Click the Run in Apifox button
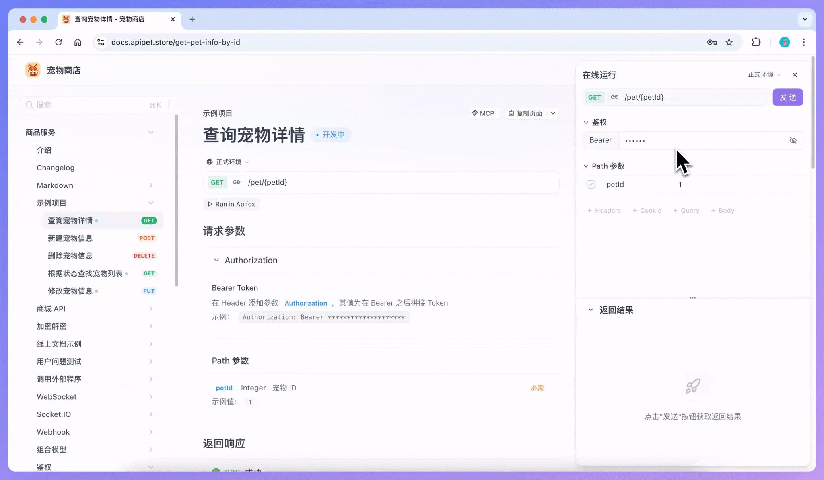The image size is (824, 480). (x=231, y=204)
